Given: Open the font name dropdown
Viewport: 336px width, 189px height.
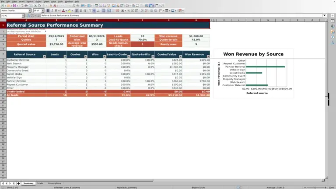Looking at the screenshot, I should point(30,10).
